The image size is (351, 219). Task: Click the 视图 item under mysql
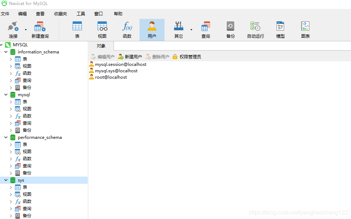pyautogui.click(x=27, y=109)
